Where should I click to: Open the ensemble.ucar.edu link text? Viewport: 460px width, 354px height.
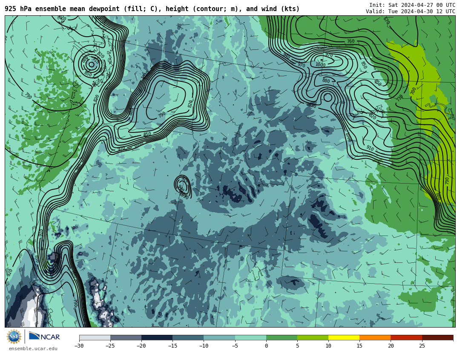pos(33,349)
